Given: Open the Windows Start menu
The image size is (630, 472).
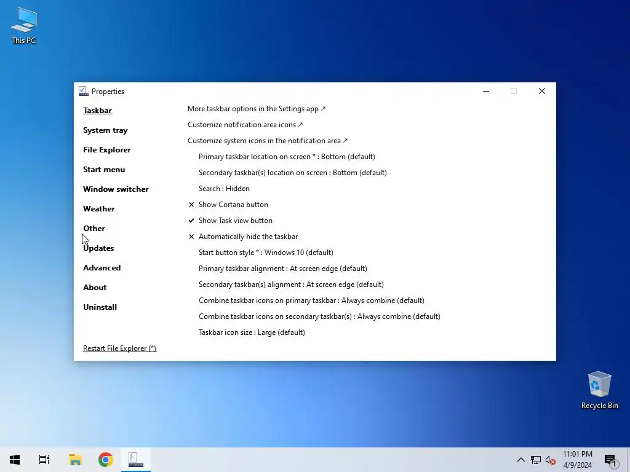Looking at the screenshot, I should coord(15,460).
